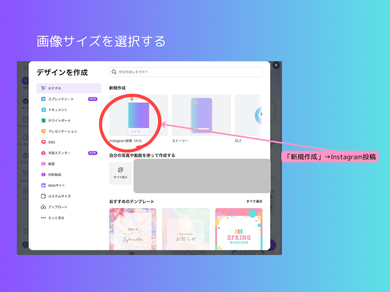Select the ドキュメント category icon
Screen dimensions: 390x292
pos(44,109)
